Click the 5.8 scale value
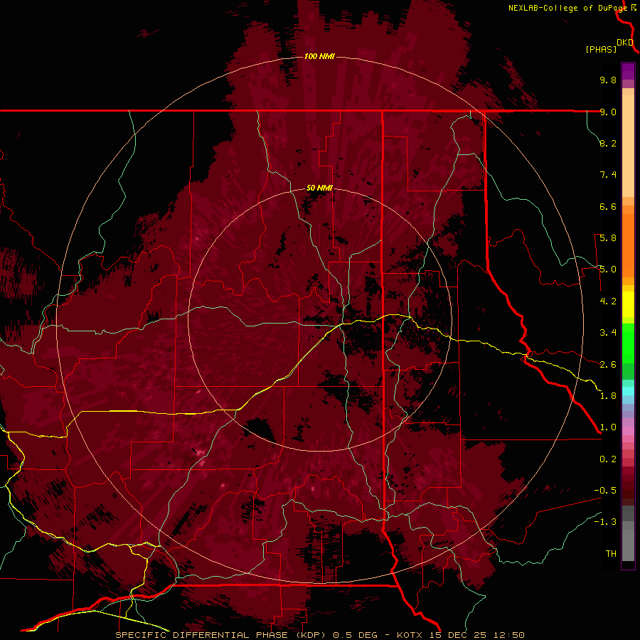Image resolution: width=640 pixels, height=640 pixels. coord(608,238)
